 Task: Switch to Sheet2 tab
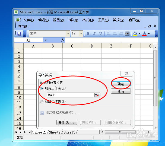point(55,132)
